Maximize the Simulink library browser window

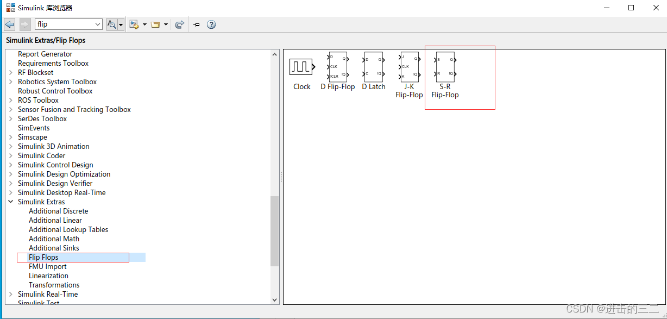[631, 8]
